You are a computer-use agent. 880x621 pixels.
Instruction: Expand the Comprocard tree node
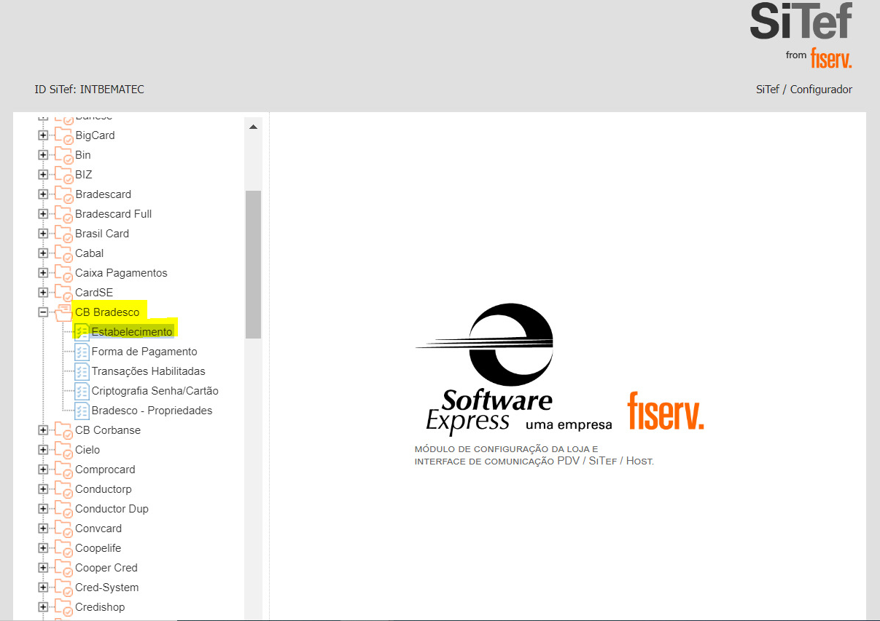43,470
